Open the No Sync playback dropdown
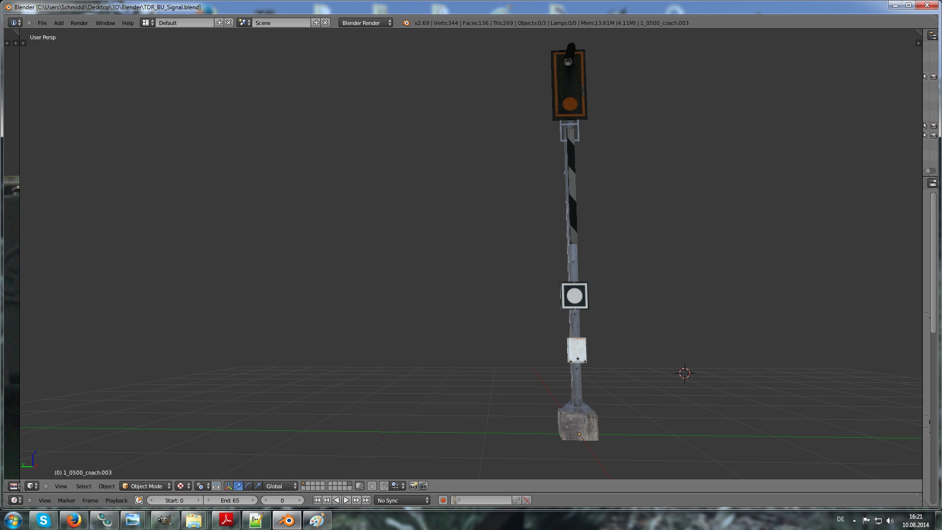This screenshot has width=942, height=530. 403,500
